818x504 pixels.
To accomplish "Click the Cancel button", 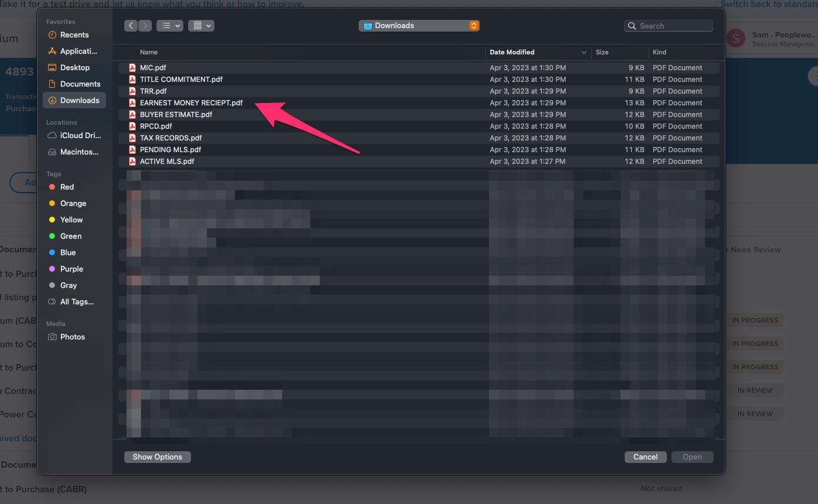I will pos(645,457).
